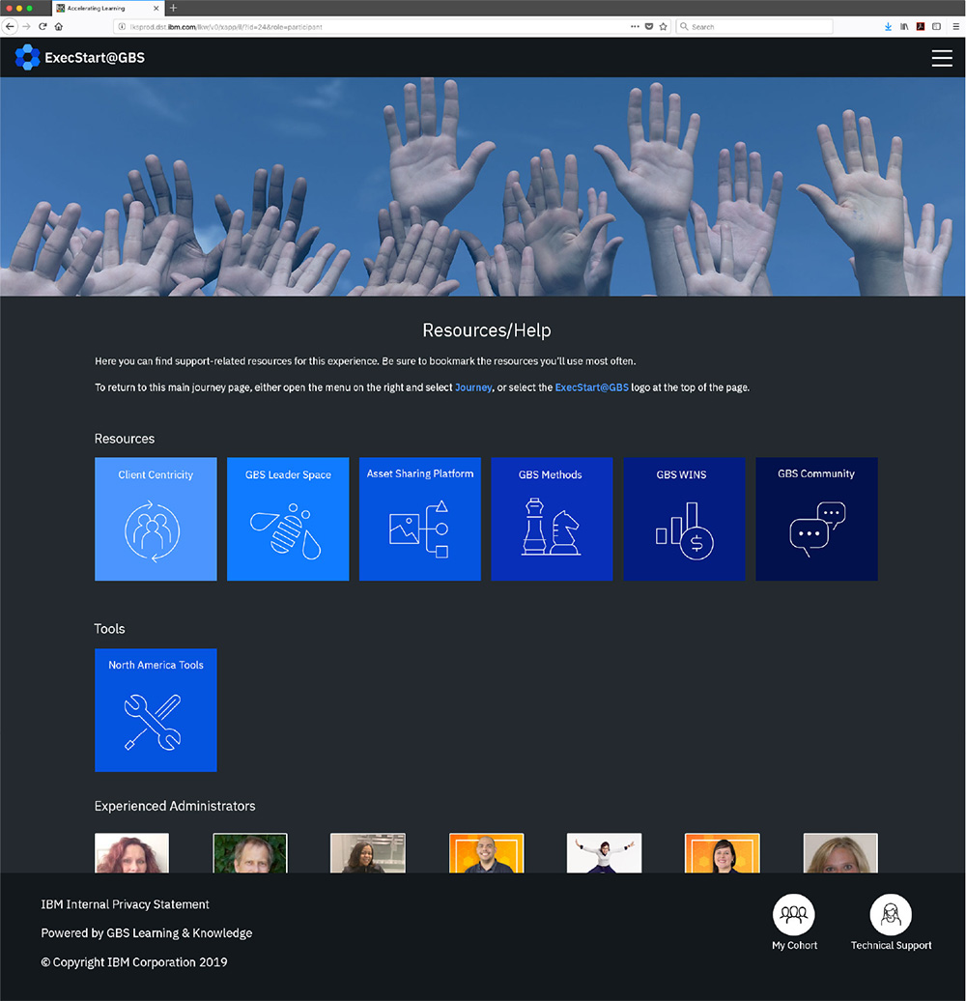Viewport: 966px width, 1001px height.
Task: Click the ExecStart@GBS link in the text
Action: (591, 387)
